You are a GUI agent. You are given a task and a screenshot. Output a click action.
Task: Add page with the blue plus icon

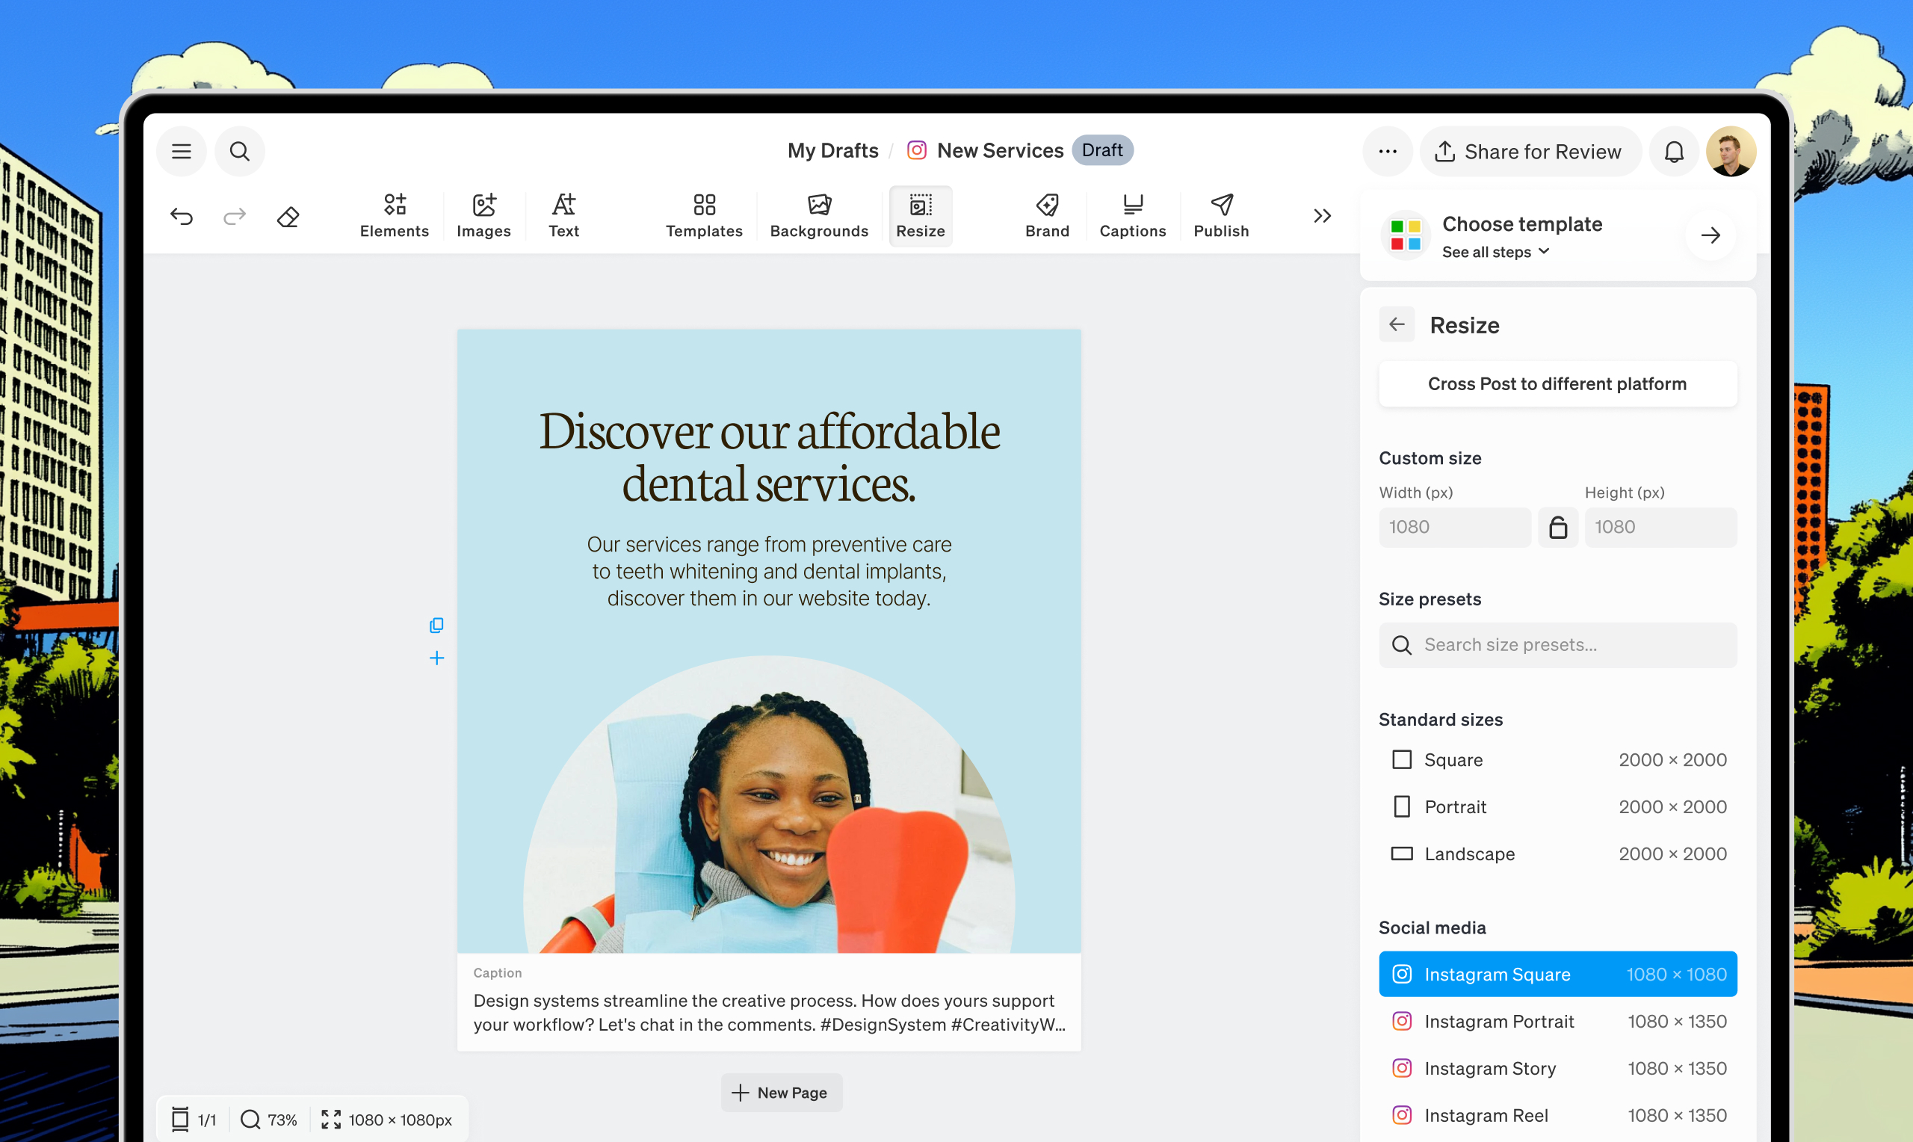(x=436, y=658)
